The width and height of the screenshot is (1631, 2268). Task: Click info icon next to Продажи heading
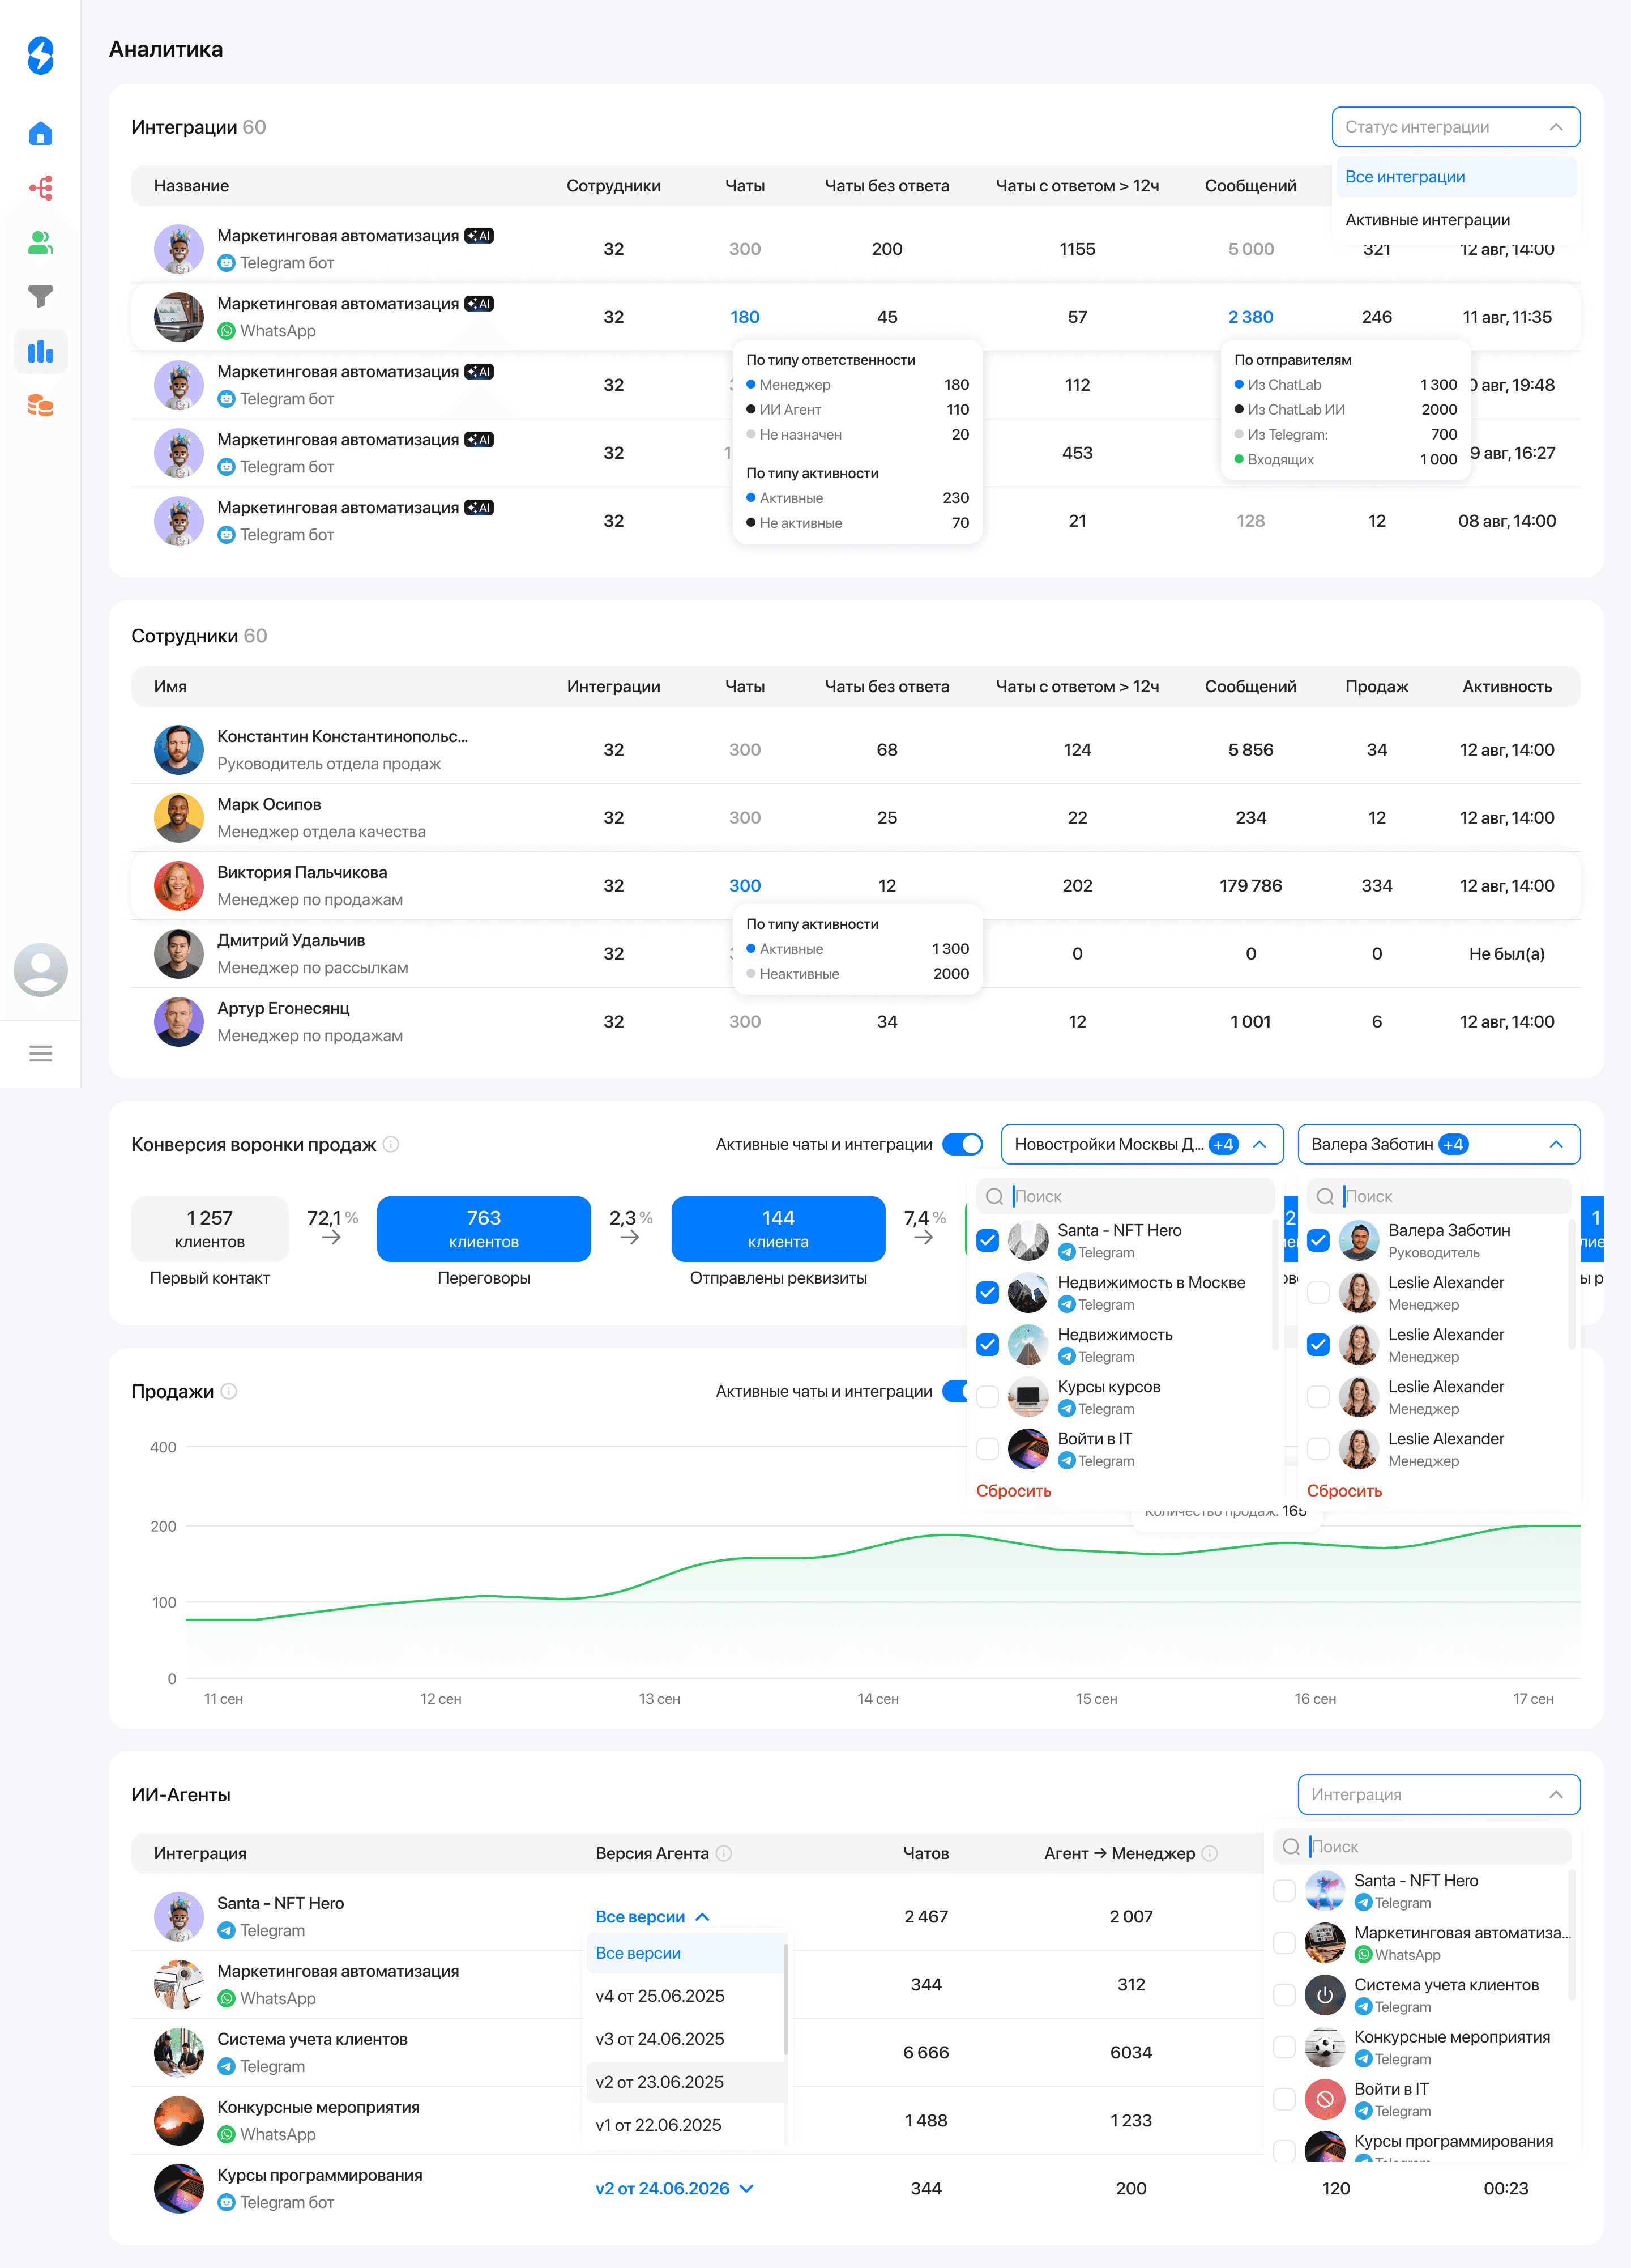(229, 1391)
